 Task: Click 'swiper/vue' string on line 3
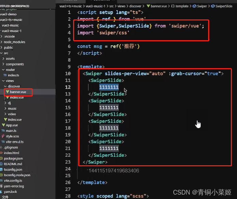185,26
